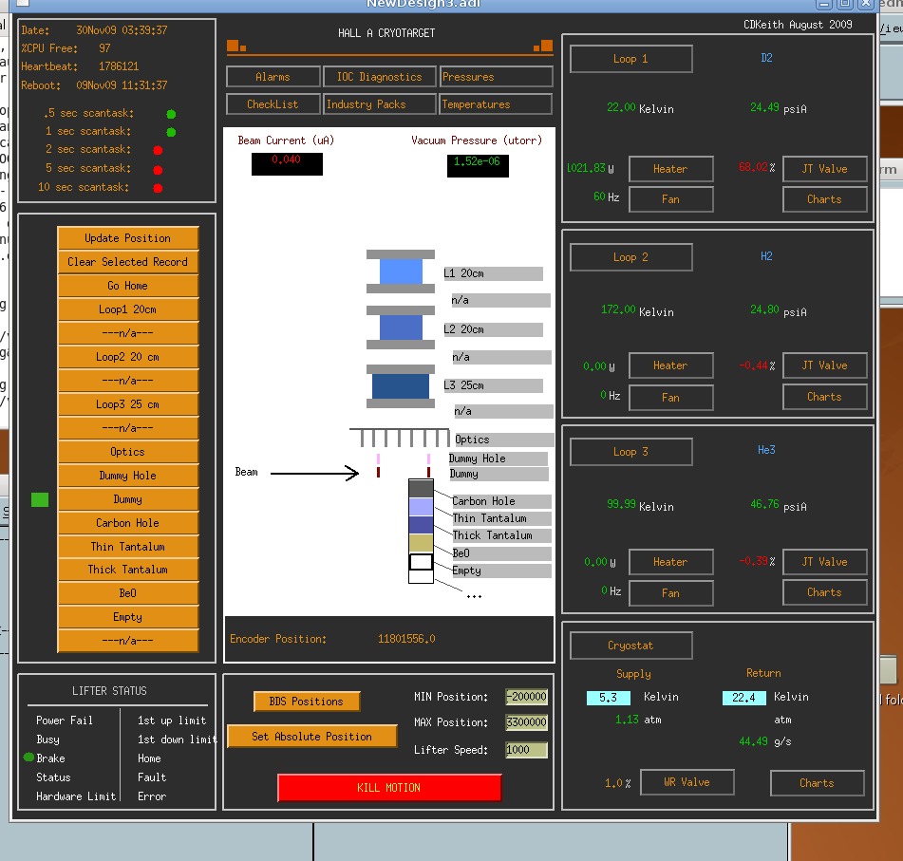Open the Cryostat detail panel
Image resolution: width=903 pixels, height=861 pixels.
point(631,646)
